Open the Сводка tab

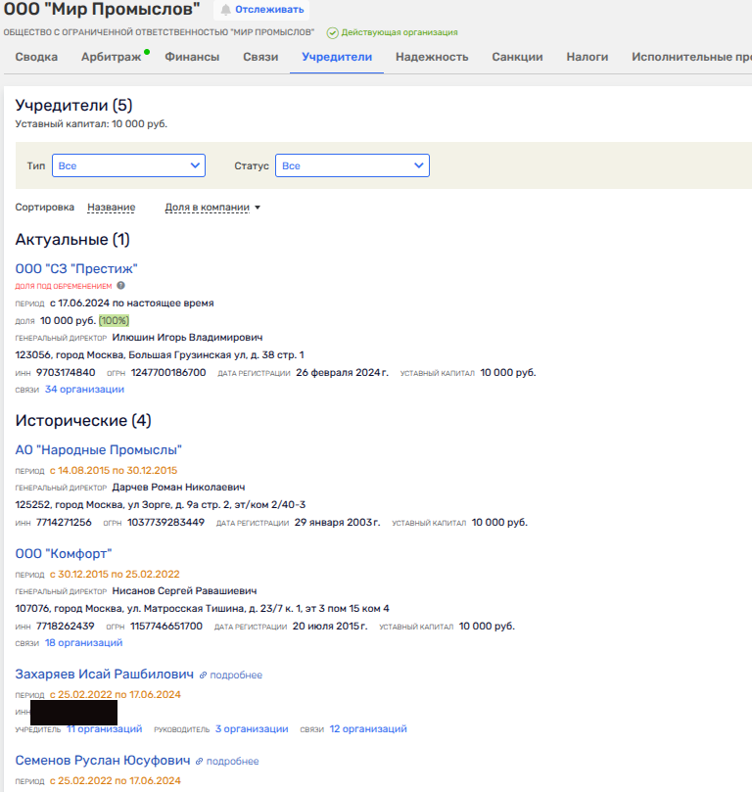36,57
